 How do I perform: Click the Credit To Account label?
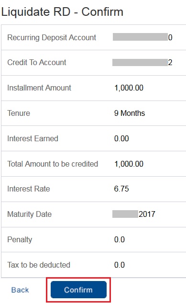(37, 62)
